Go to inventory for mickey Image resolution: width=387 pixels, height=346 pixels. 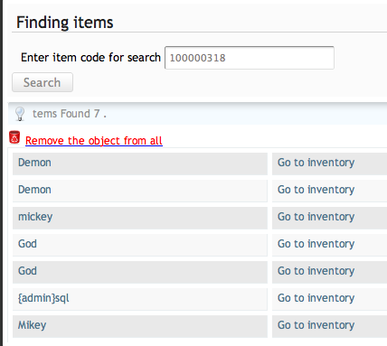click(316, 217)
